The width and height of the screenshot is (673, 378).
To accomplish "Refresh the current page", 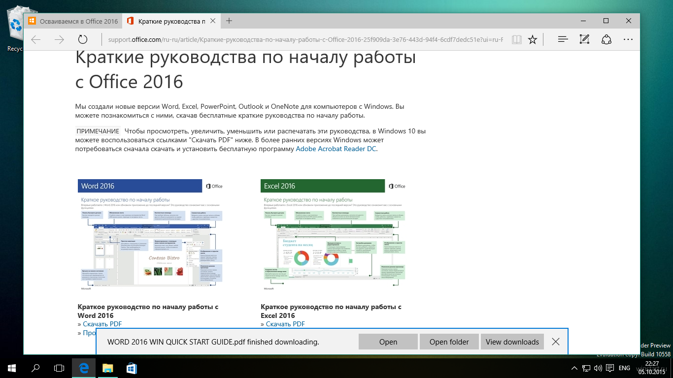I will [x=83, y=40].
